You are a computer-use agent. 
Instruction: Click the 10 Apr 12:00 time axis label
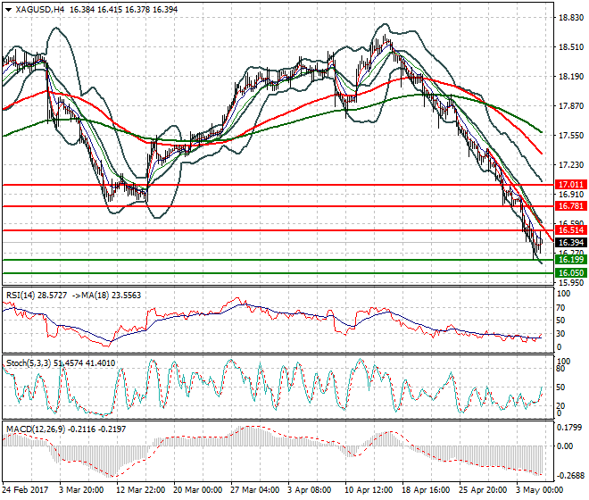pyautogui.click(x=369, y=490)
